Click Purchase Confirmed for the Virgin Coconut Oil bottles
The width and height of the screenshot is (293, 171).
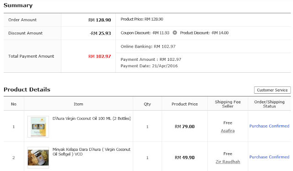pos(269,126)
